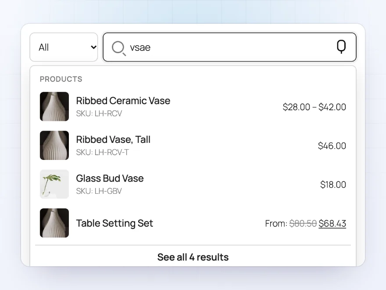Open the Ribbed Ceramic Vase thumbnail

point(54,106)
